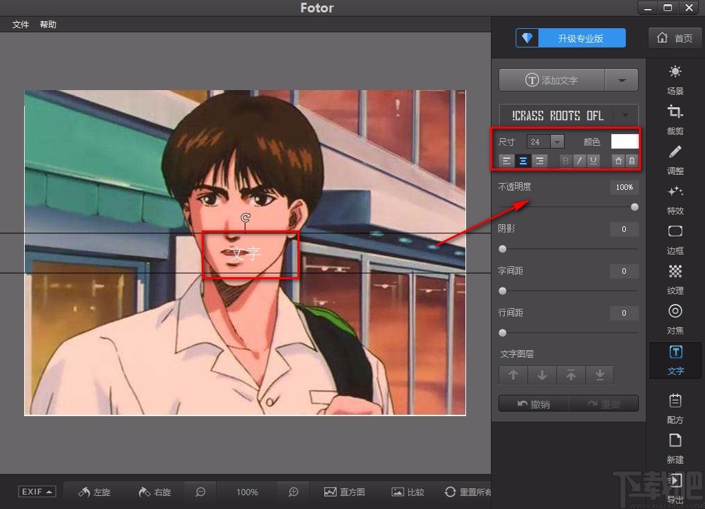
Task: Open the font size dropdown
Action: click(557, 141)
